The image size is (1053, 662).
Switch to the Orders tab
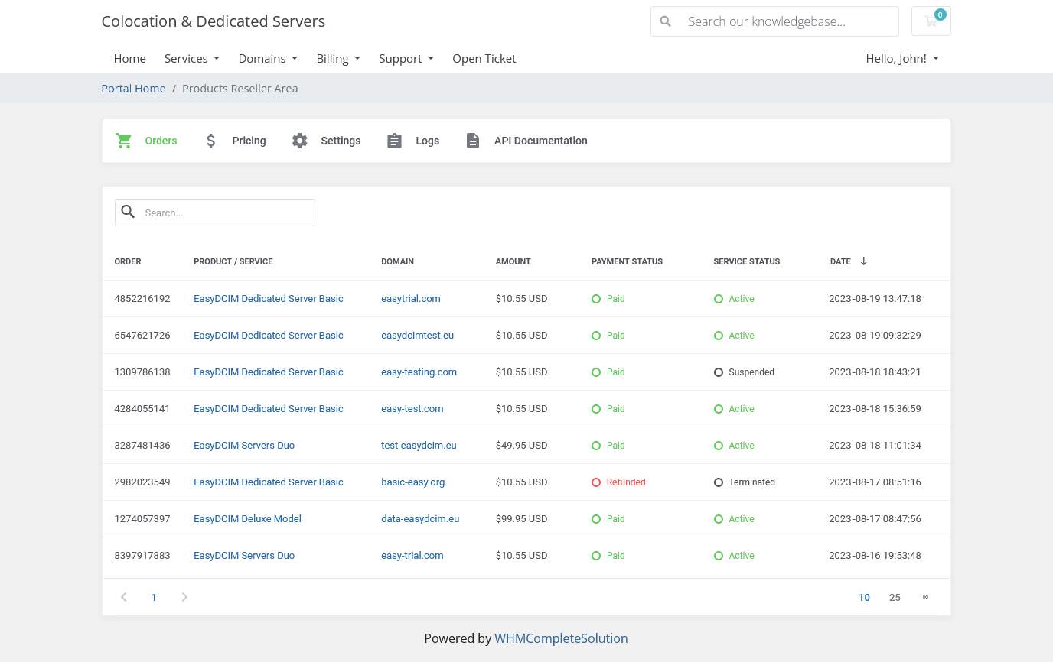coord(146,141)
